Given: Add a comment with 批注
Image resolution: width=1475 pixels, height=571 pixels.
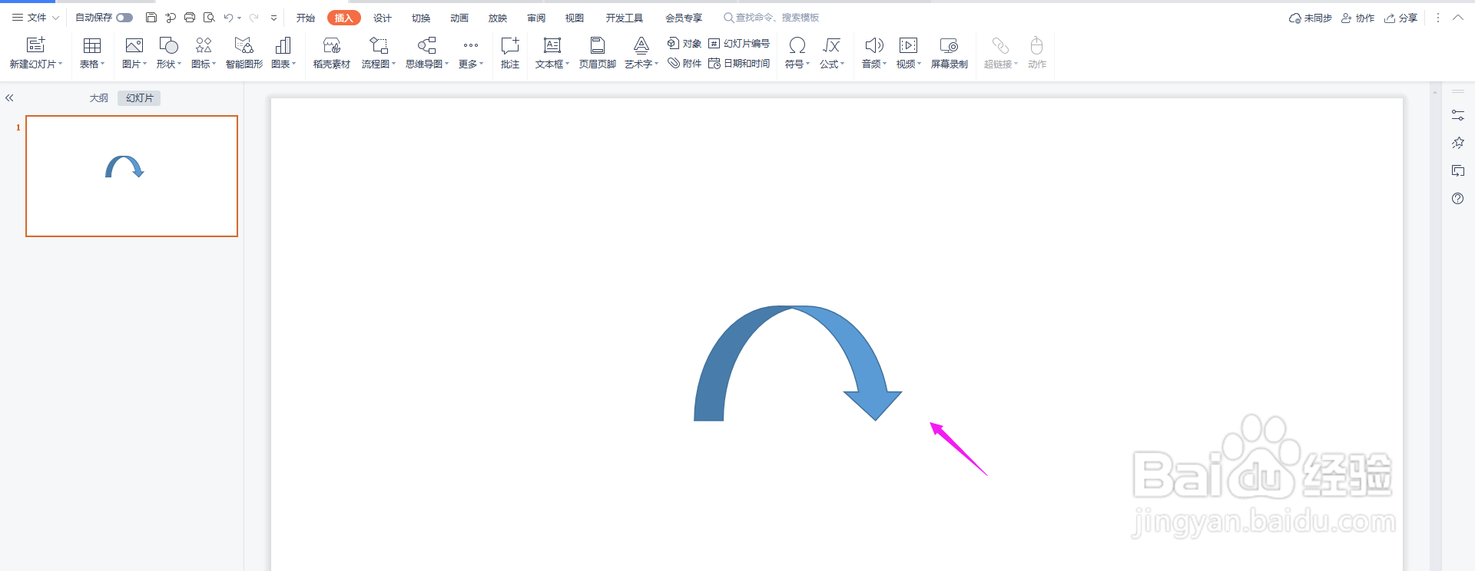Looking at the screenshot, I should pos(510,53).
